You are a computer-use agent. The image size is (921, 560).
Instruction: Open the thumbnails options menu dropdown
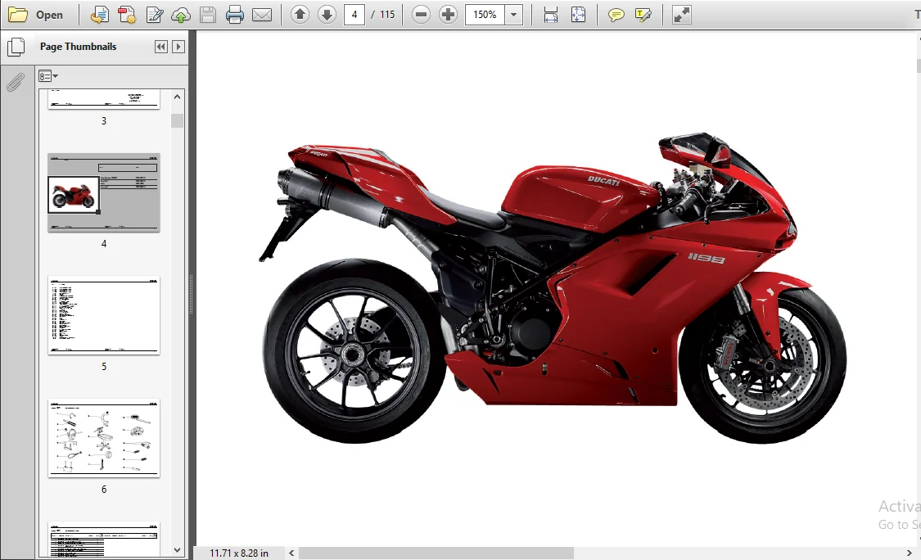48,76
